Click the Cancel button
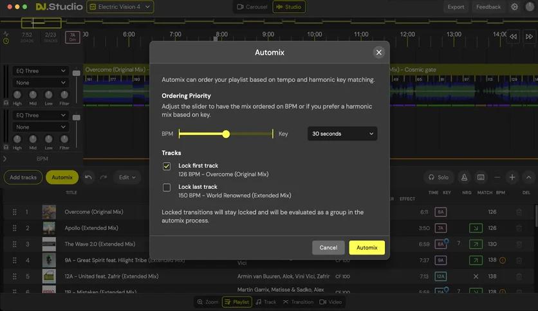The height and width of the screenshot is (311, 538). pyautogui.click(x=328, y=247)
